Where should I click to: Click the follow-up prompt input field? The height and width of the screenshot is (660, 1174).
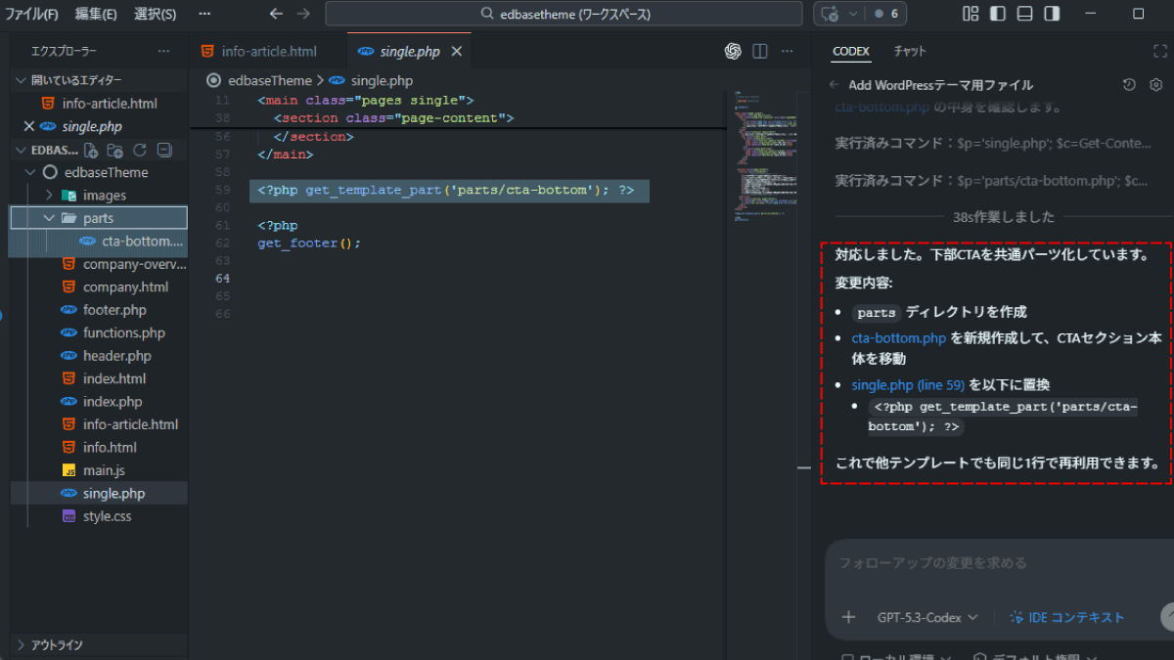tap(988, 563)
